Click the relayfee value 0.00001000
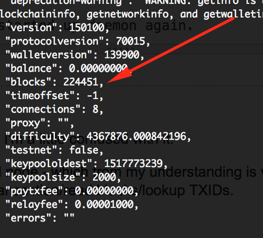This screenshot has height=238, width=263. (x=104, y=204)
